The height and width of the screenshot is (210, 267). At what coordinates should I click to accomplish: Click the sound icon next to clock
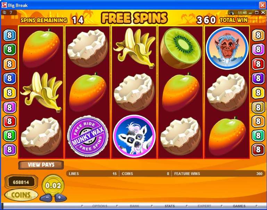point(231,13)
